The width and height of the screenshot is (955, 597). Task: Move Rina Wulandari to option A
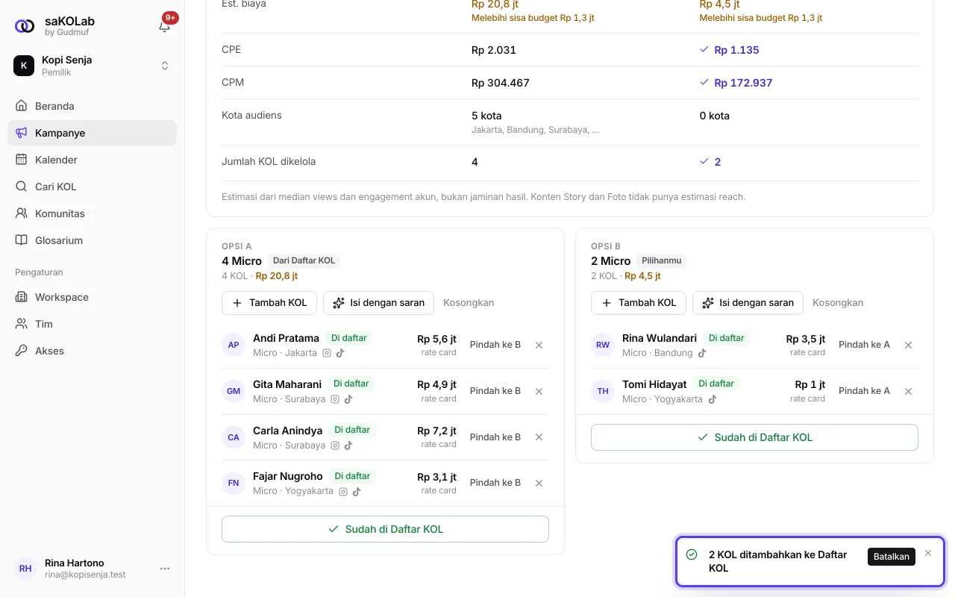864,345
